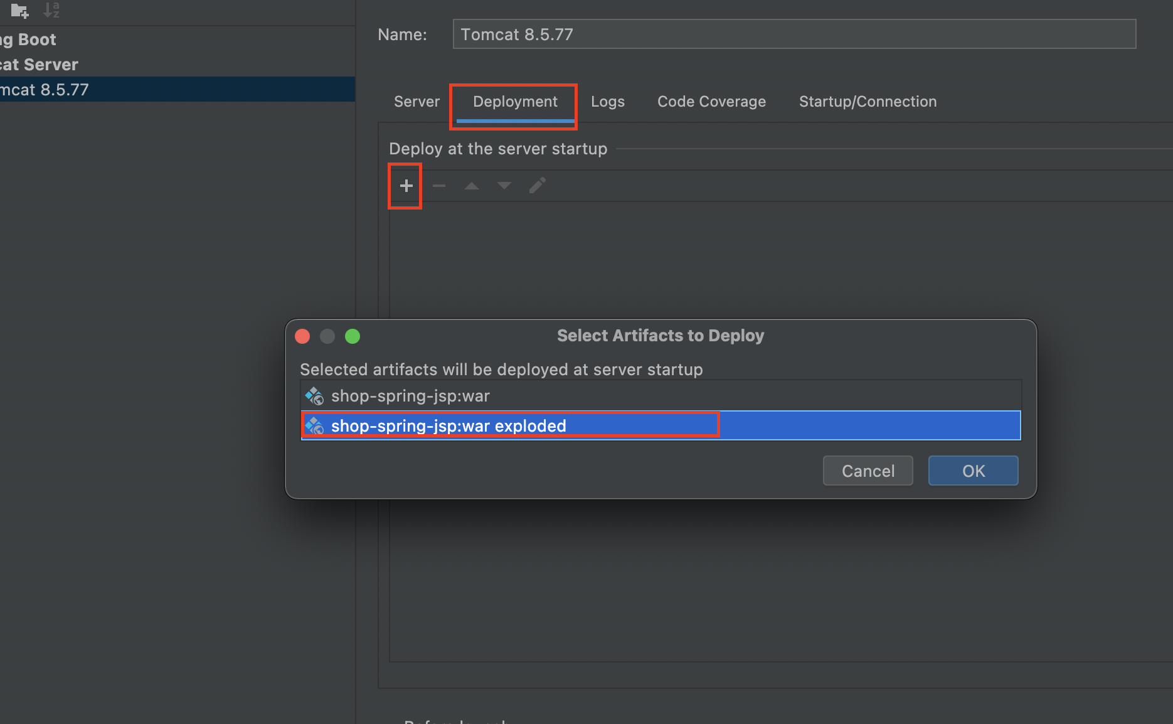
Task: Confirm the dialog with the OK button
Action: click(x=973, y=471)
